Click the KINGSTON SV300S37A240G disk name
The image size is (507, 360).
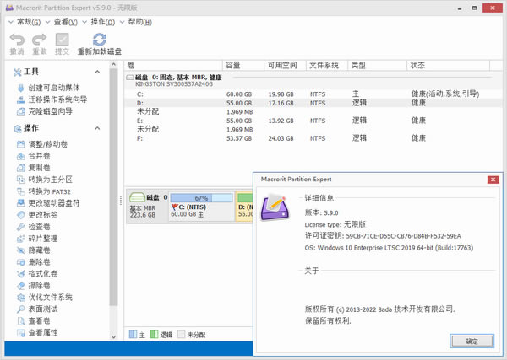[x=174, y=84]
